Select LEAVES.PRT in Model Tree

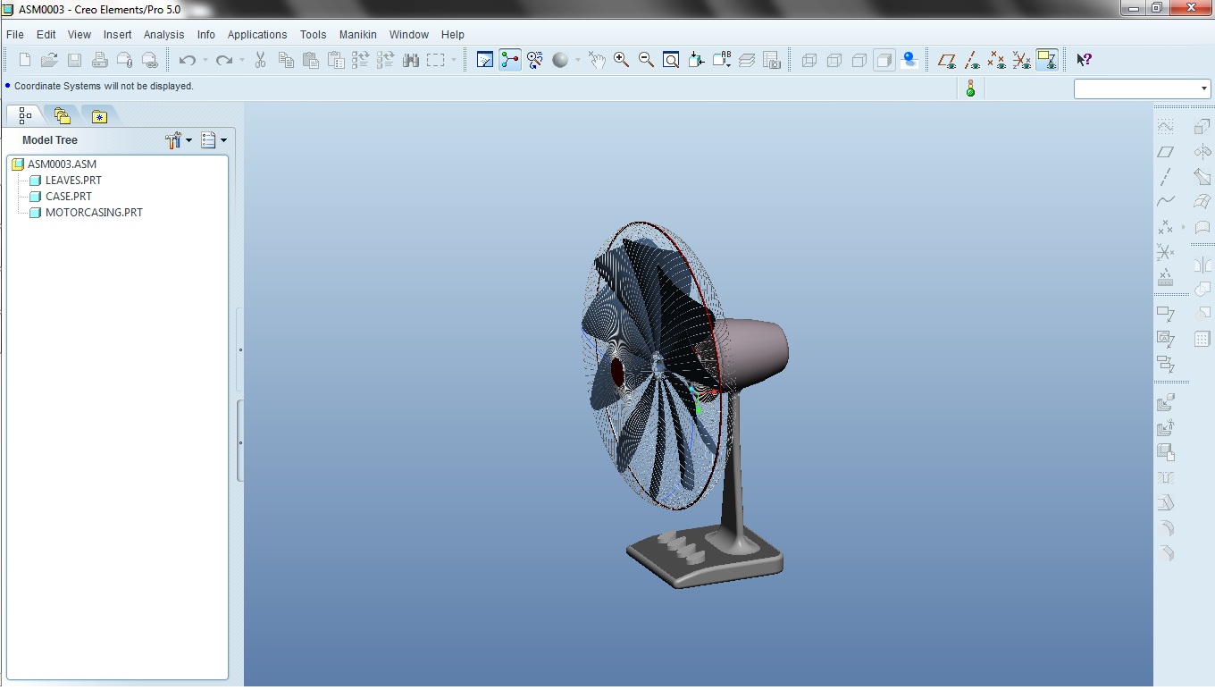pos(73,181)
